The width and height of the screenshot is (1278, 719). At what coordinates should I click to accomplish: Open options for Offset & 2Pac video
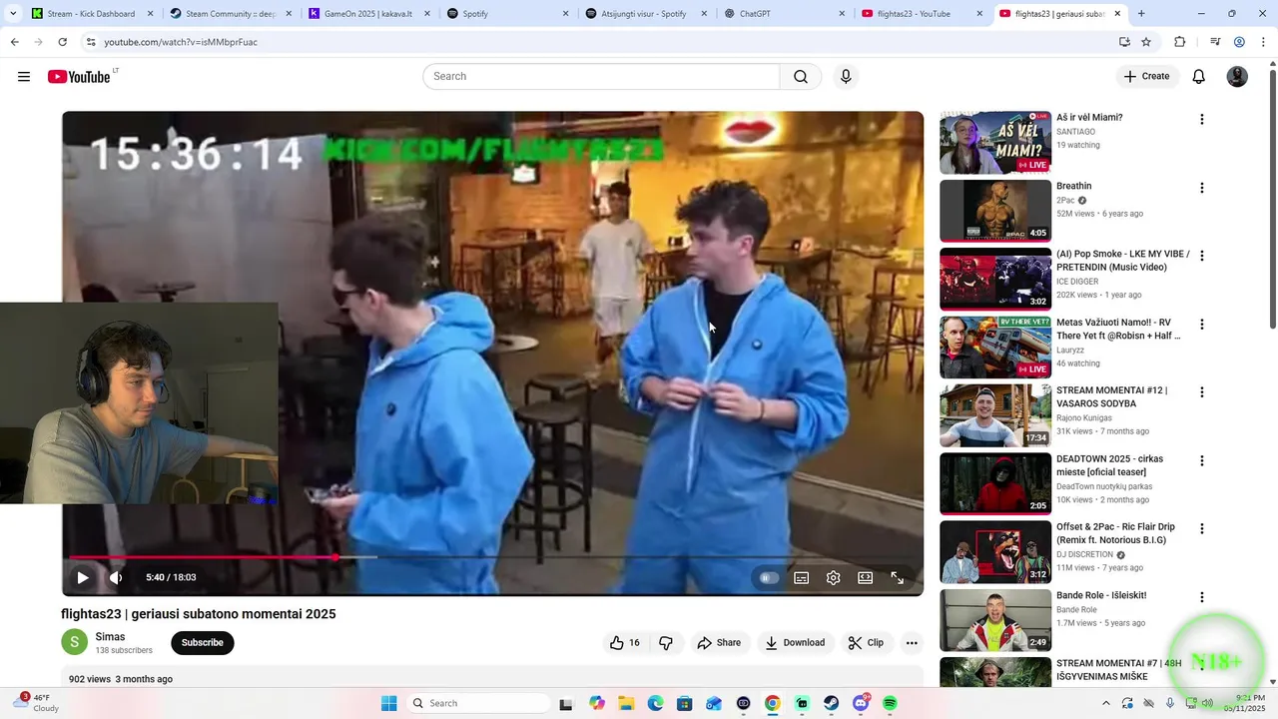[x=1201, y=529]
